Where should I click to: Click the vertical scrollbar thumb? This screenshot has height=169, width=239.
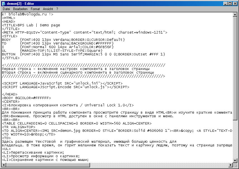click(235, 68)
